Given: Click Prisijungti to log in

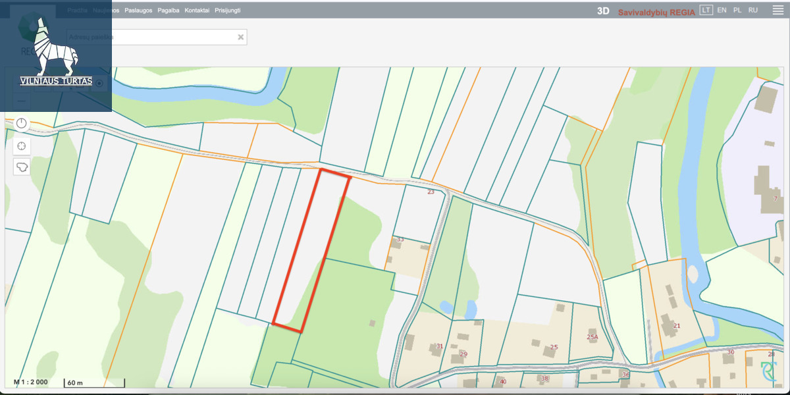Looking at the screenshot, I should point(228,11).
